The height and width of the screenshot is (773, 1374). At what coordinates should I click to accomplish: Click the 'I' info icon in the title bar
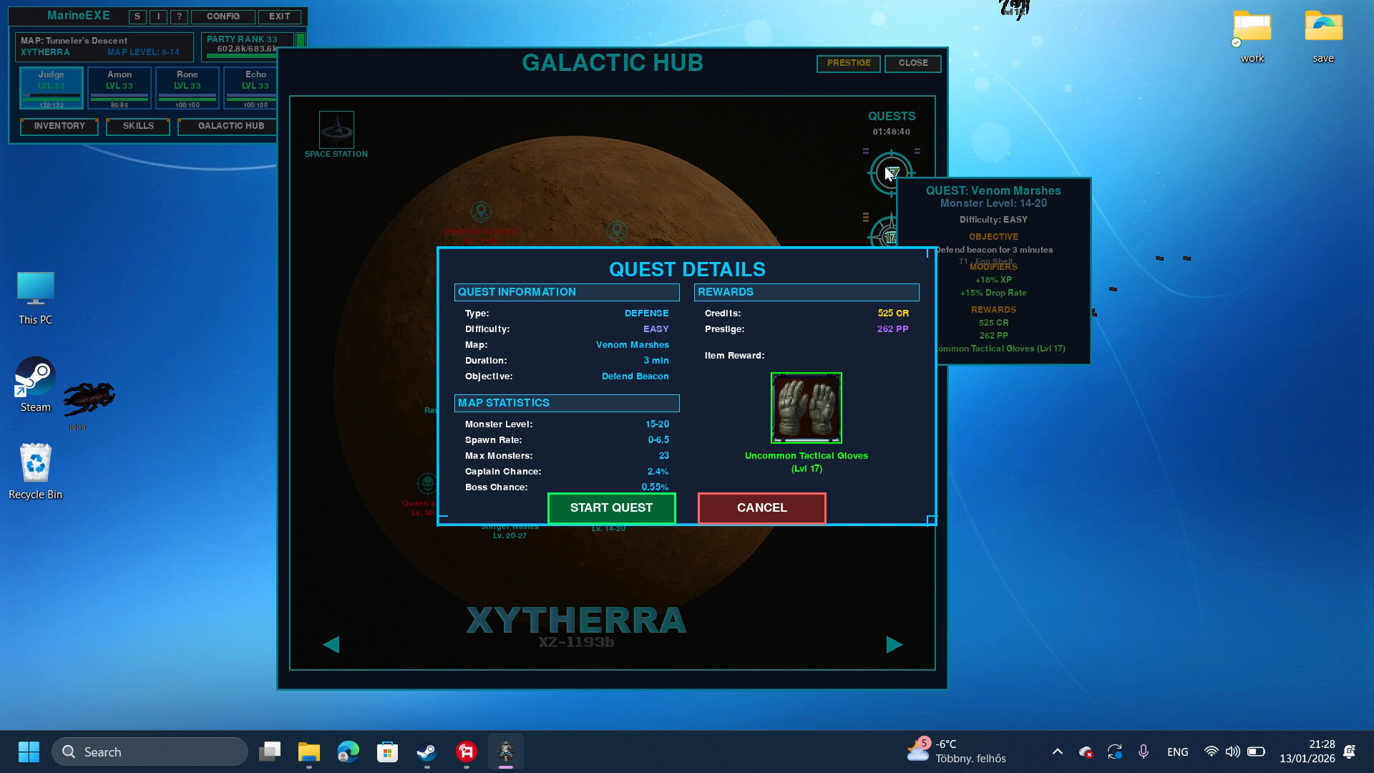pos(158,16)
